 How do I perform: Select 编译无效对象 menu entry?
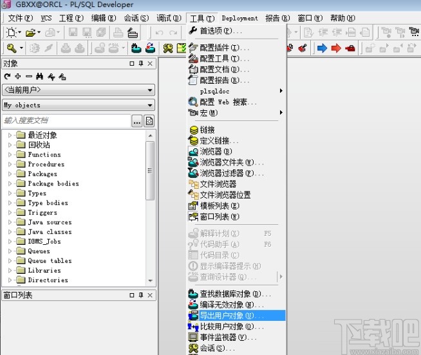(236, 305)
